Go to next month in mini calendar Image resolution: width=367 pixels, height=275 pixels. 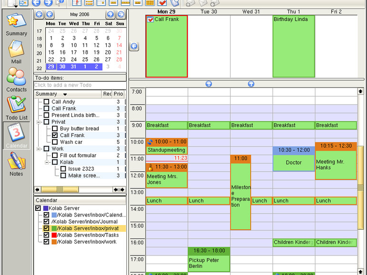tap(110, 14)
